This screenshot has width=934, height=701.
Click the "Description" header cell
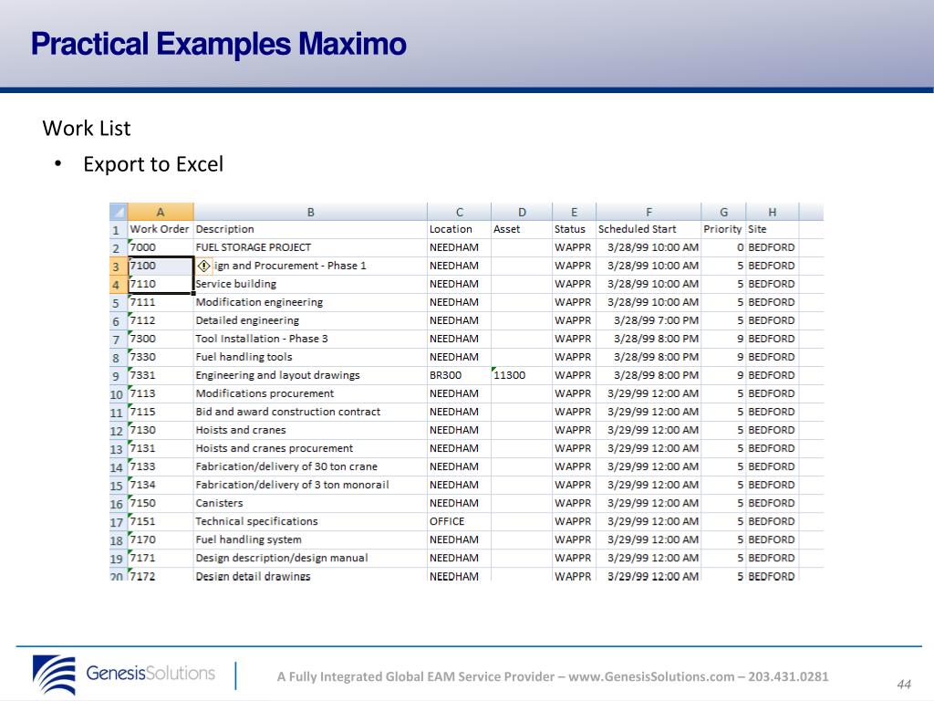310,229
